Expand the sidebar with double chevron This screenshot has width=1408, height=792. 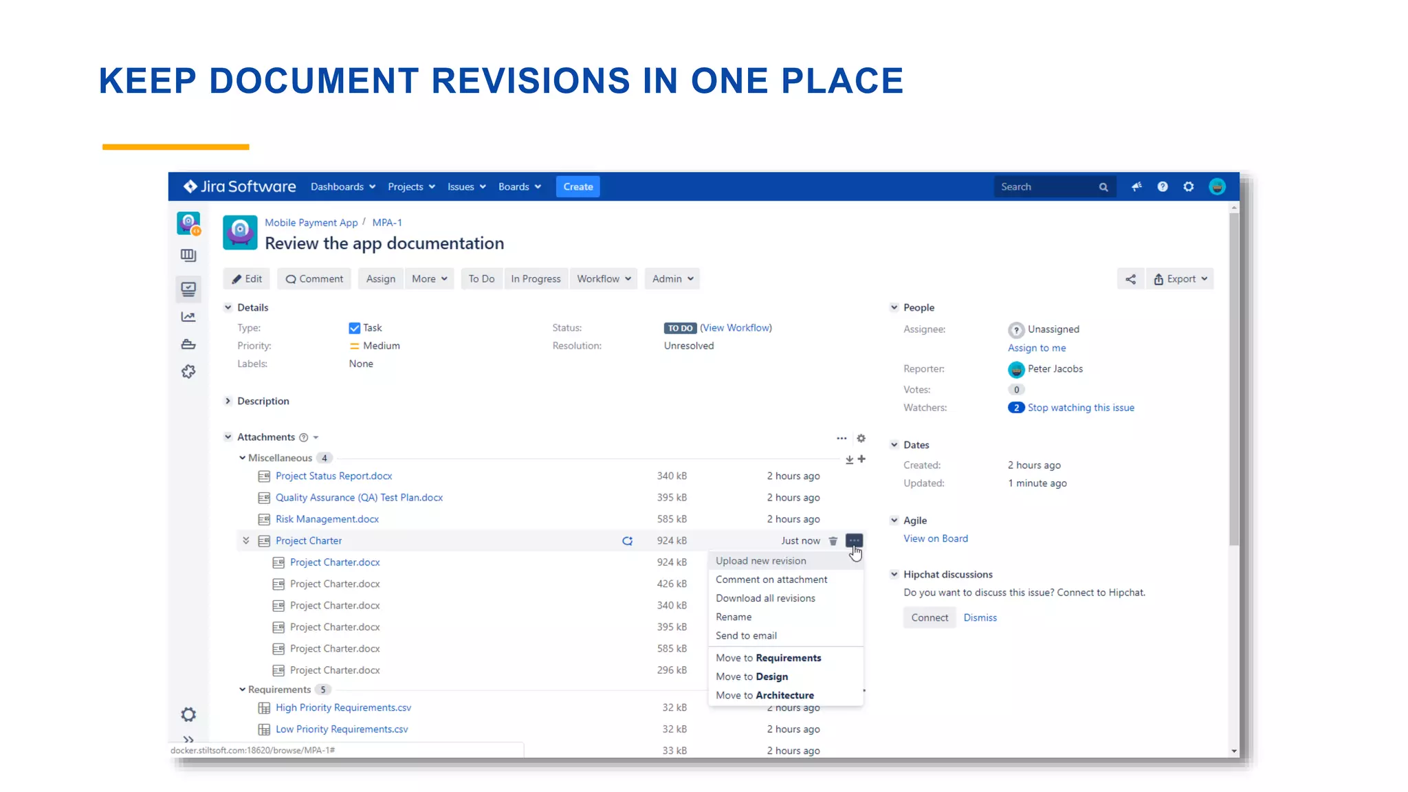[x=188, y=740]
